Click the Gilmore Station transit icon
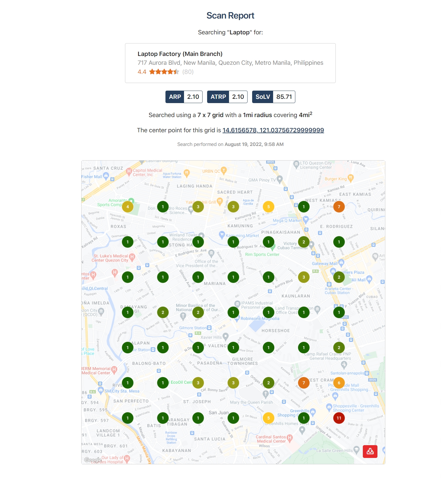The image size is (441, 478). click(209, 328)
